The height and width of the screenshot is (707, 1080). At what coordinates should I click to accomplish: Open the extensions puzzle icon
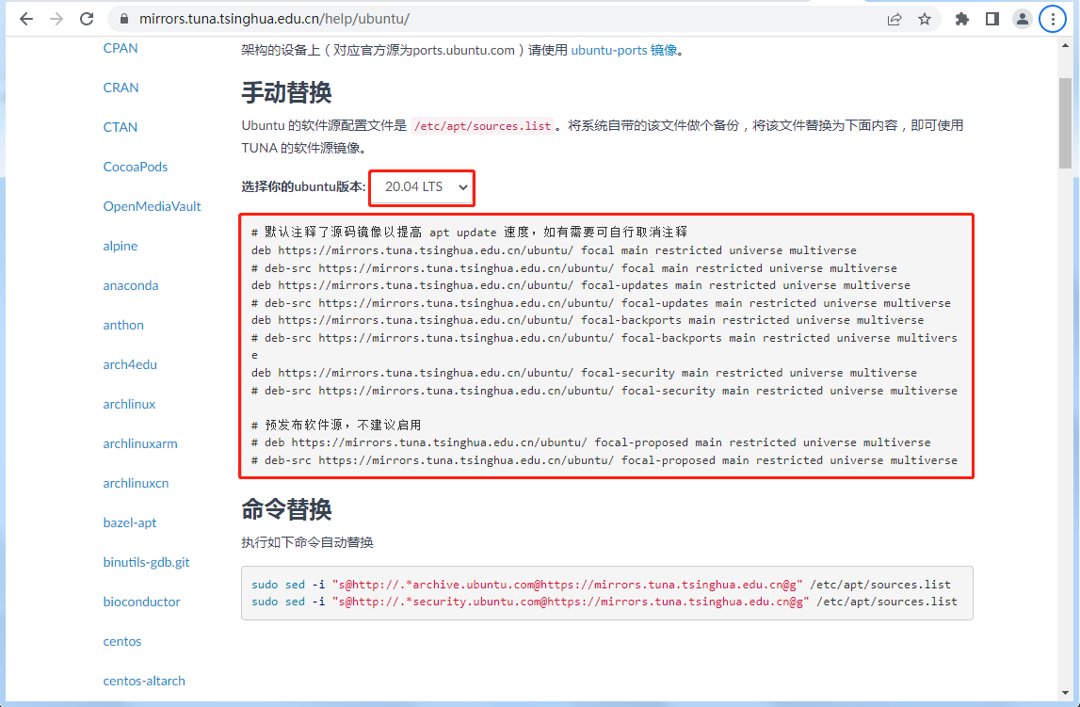[962, 19]
